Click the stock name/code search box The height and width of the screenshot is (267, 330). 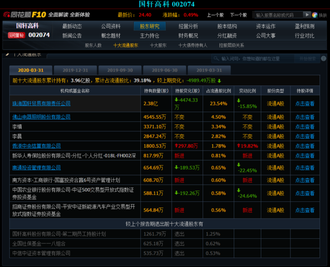277,15
